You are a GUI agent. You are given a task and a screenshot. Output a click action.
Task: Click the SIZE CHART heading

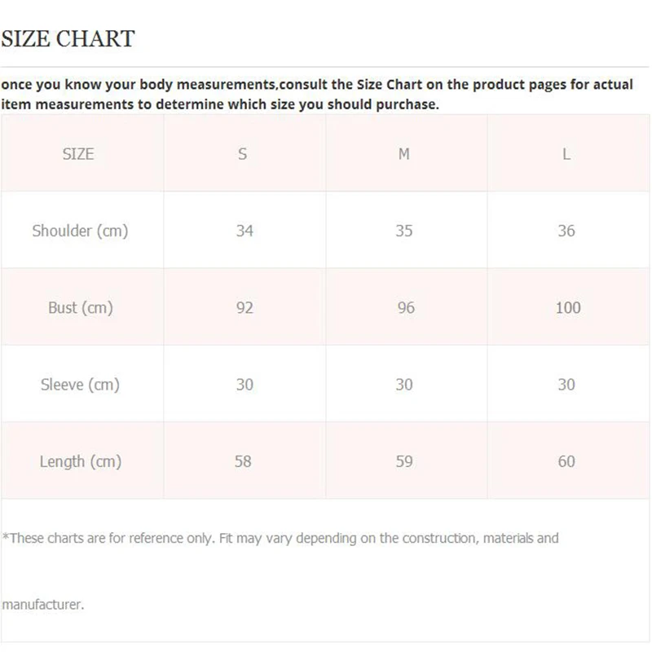pos(68,39)
